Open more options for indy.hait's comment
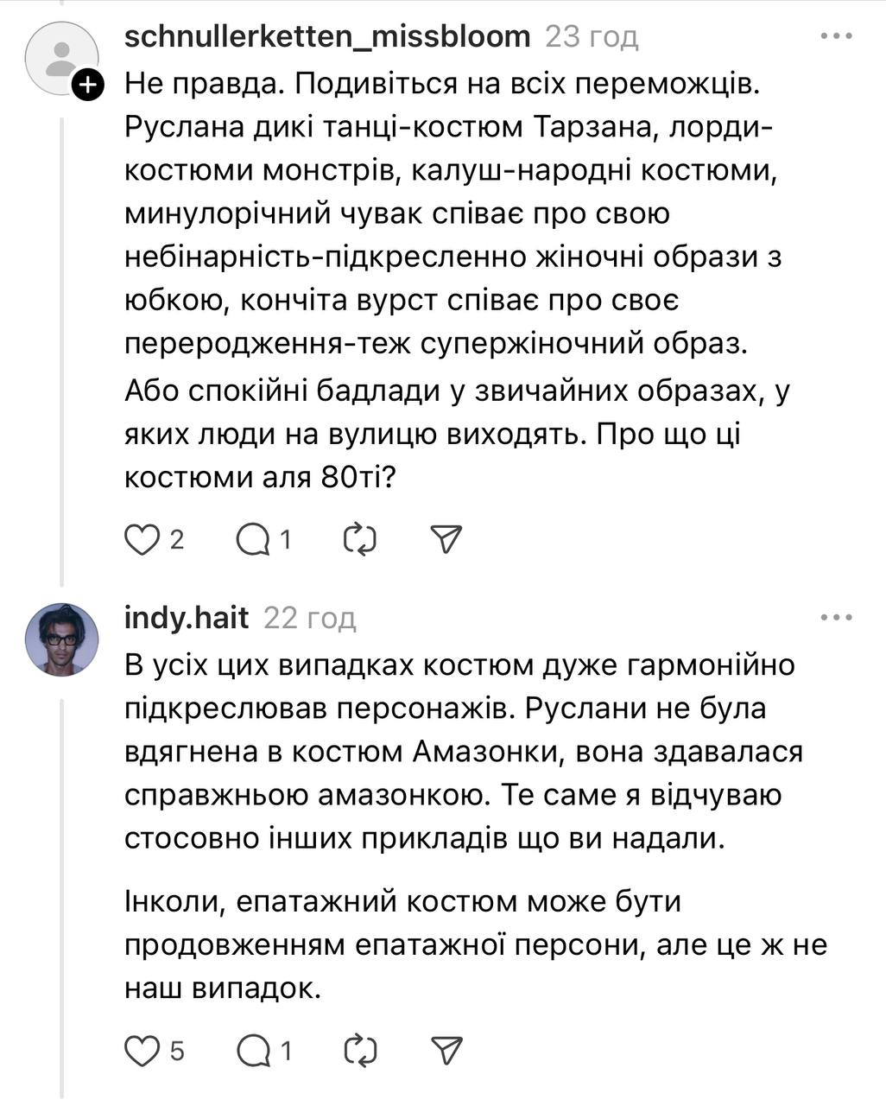 click(x=836, y=618)
